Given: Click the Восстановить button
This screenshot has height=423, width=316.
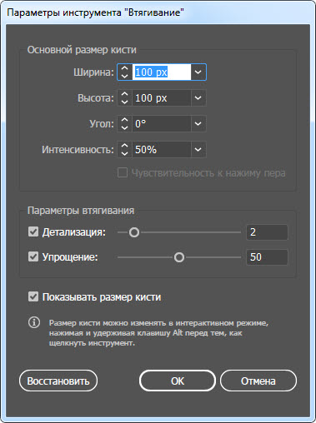Looking at the screenshot, I should (58, 381).
